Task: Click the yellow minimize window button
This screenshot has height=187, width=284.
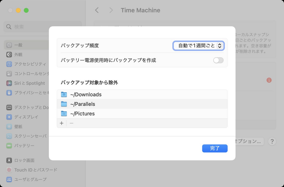Action: 18,10
